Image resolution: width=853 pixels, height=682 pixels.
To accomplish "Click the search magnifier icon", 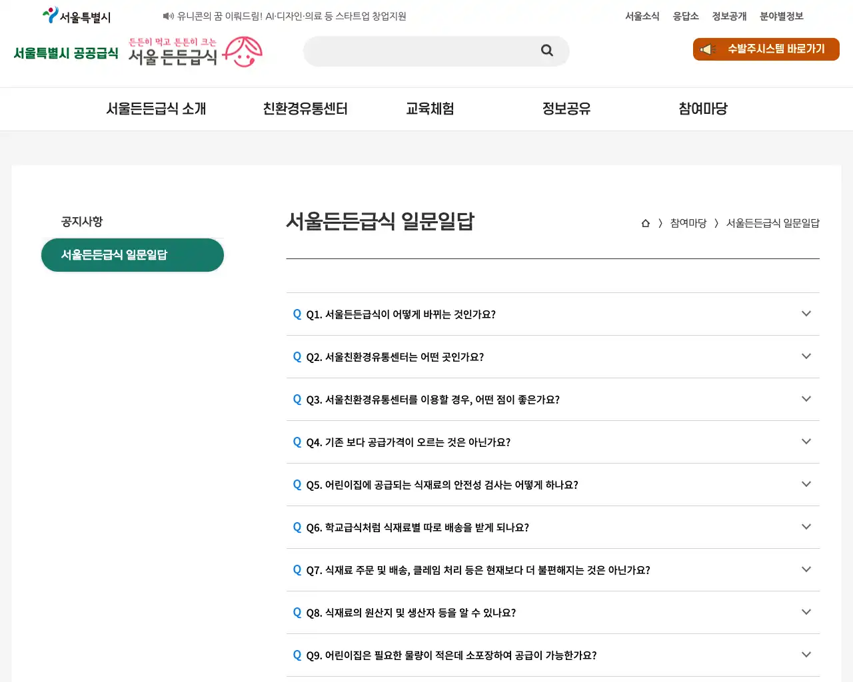I will tap(546, 51).
